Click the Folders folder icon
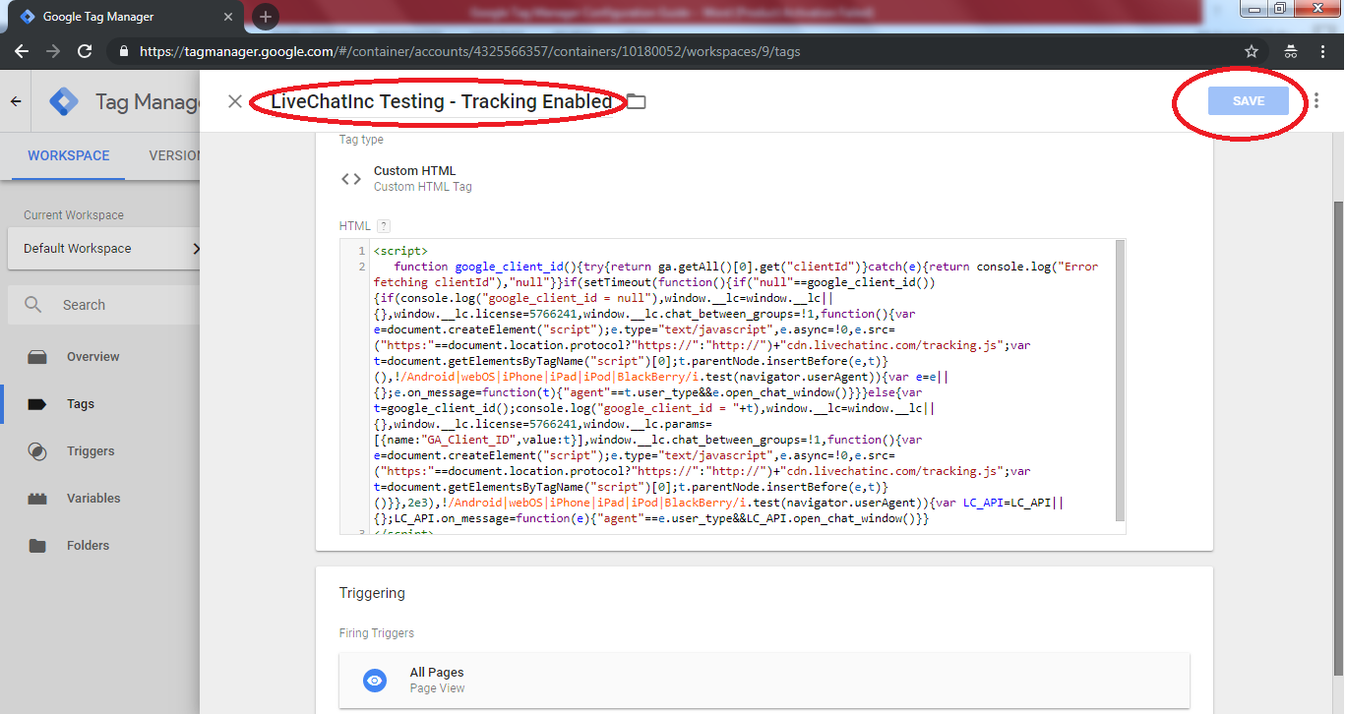This screenshot has width=1346, height=714. (37, 546)
